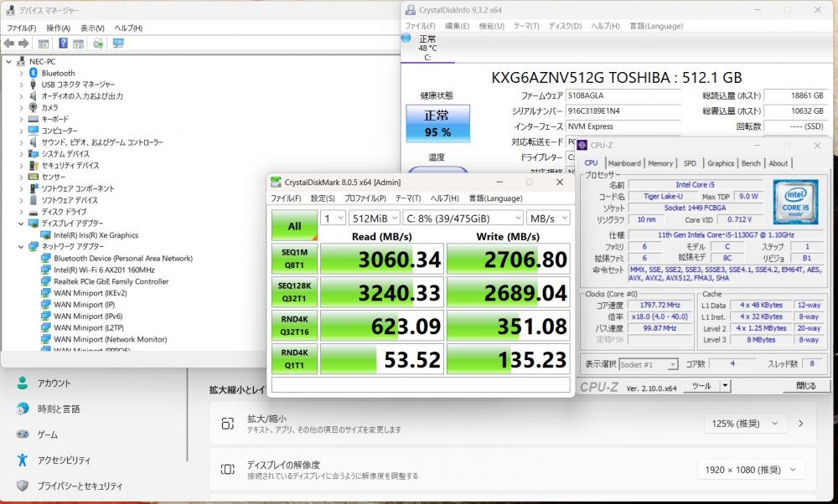The image size is (838, 504).
Task: Switch to the Bench tab in CPU-Z
Action: coord(751,163)
